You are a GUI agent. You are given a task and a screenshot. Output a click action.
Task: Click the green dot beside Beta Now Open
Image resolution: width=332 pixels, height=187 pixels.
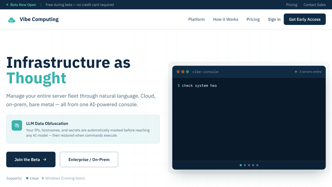coord(7,5)
